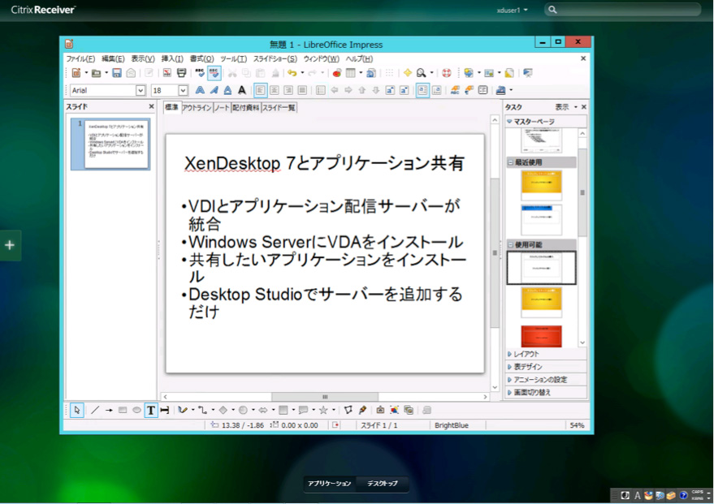Open the 挿入(I) menu
The height and width of the screenshot is (504, 714).
coord(172,58)
